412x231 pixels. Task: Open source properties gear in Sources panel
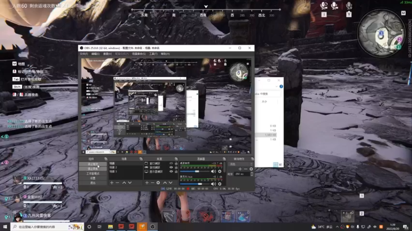pyautogui.click(x=158, y=183)
